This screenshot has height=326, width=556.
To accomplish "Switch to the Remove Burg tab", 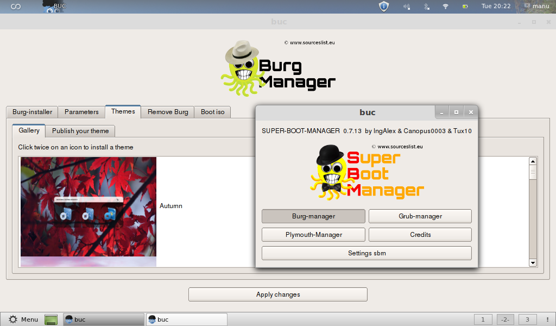I will (167, 112).
